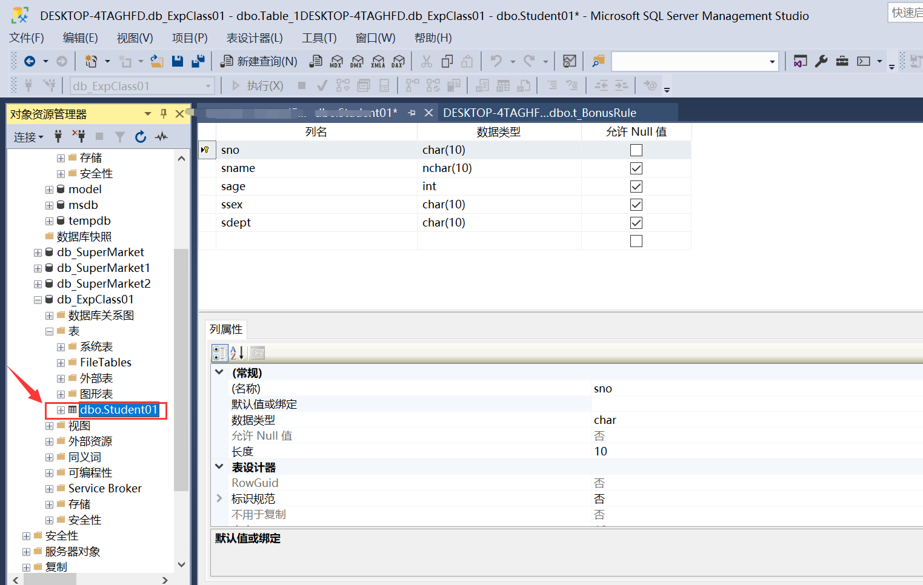The image size is (923, 585).
Task: Open the db_ExpClass01 database dropdown
Action: tap(208, 85)
